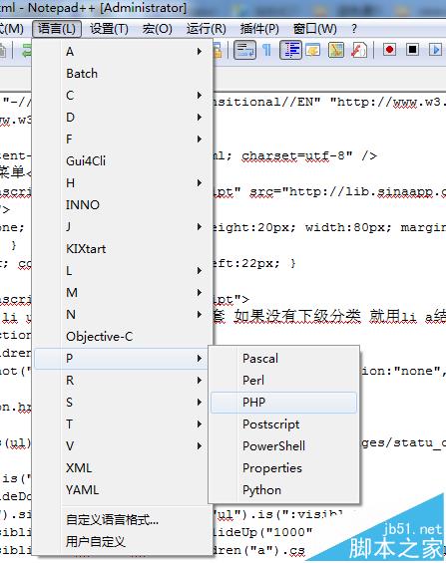Screen dimensions: 446x563
Task: Open 插件(P) menu
Action: (259, 28)
